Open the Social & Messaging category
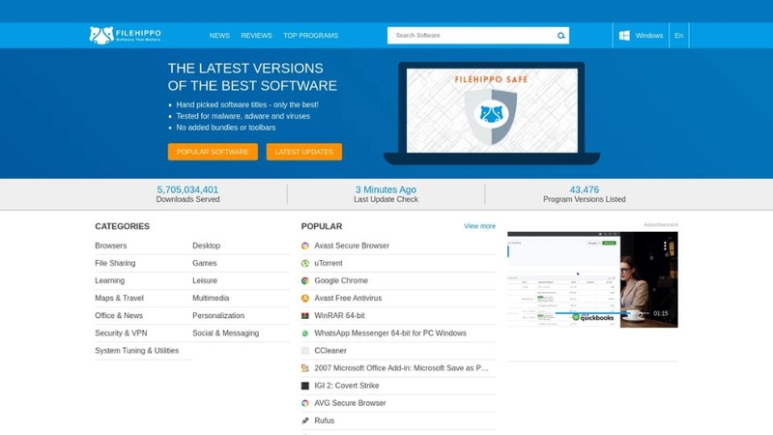 (x=226, y=333)
